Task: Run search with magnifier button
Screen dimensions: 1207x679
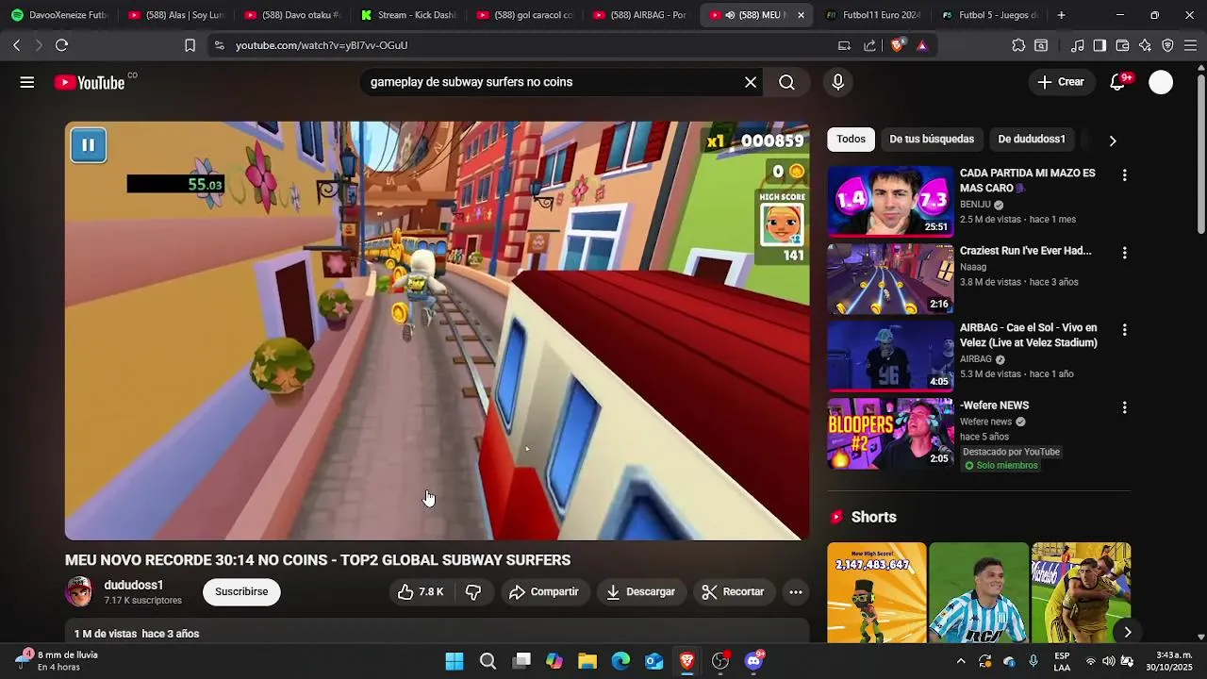Action: [786, 82]
